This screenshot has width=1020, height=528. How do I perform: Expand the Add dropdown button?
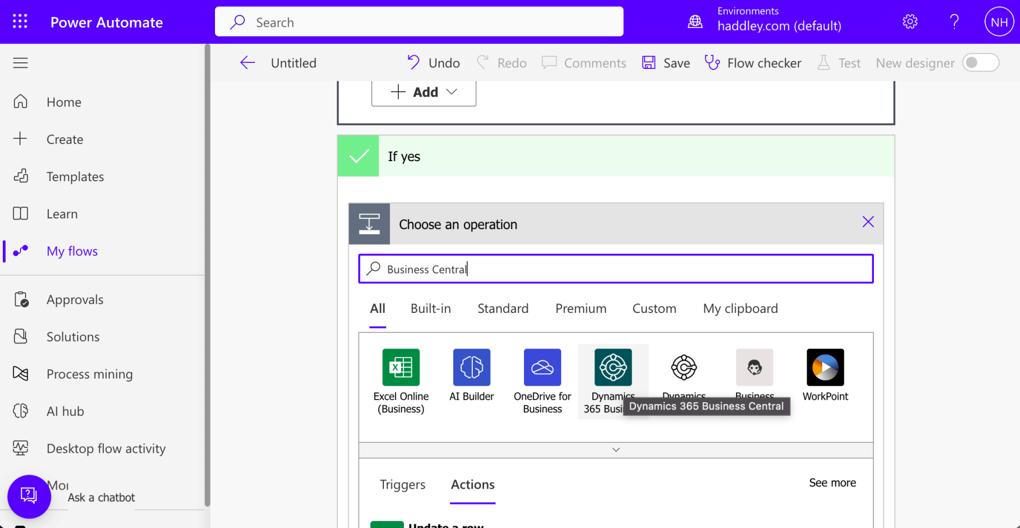coord(424,92)
